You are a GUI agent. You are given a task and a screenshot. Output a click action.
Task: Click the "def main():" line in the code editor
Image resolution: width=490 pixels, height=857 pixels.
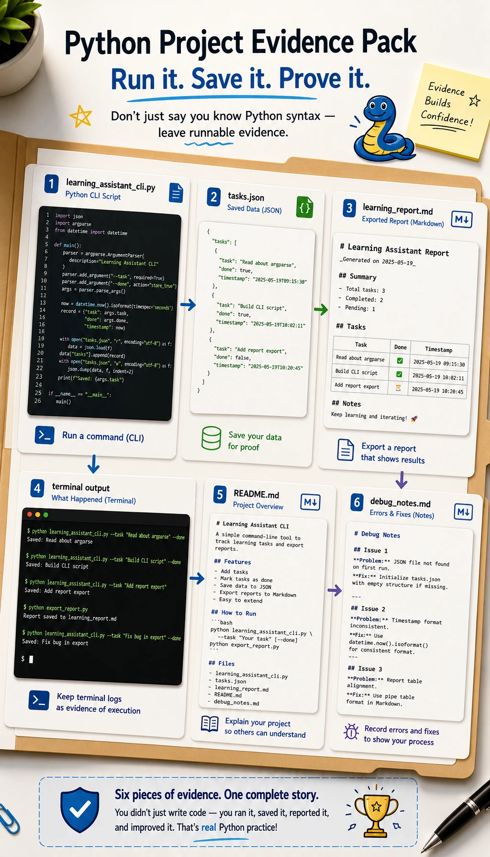[x=67, y=245]
